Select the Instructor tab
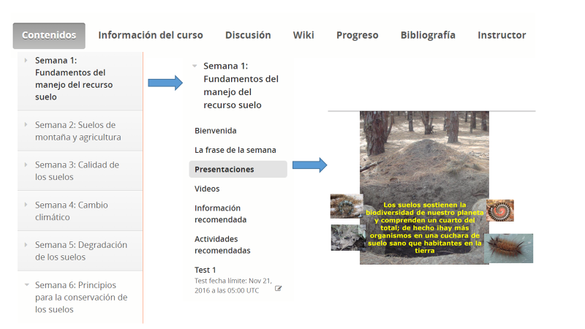 pyautogui.click(x=502, y=35)
